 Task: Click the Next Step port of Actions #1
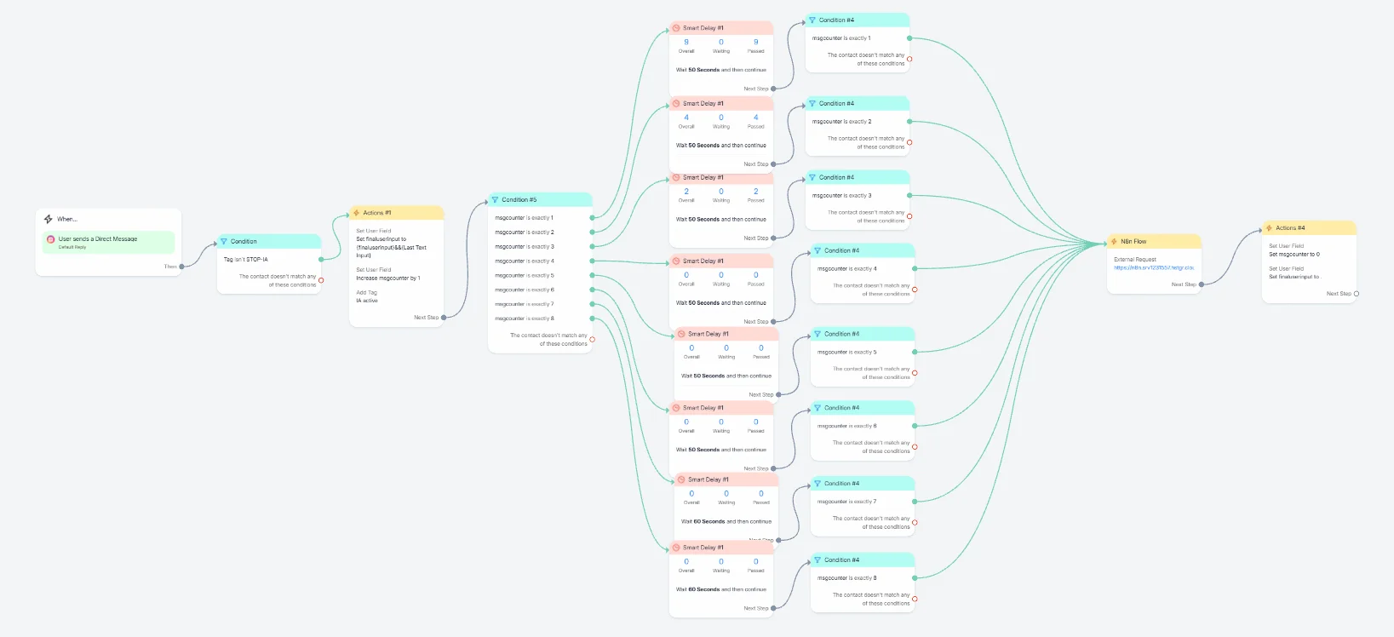444,318
